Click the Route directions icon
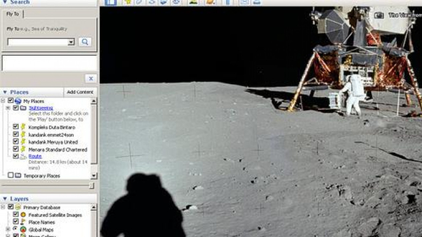This screenshot has height=237, width=422. pyautogui.click(x=23, y=157)
